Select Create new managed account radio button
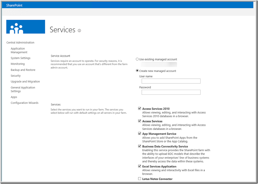Screen dimensions: 258x184 (137, 71)
